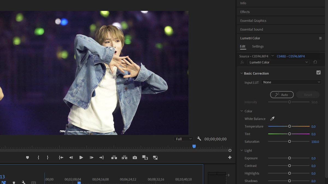
Task: Click the Exposure value 0.0
Action: (x=313, y=158)
